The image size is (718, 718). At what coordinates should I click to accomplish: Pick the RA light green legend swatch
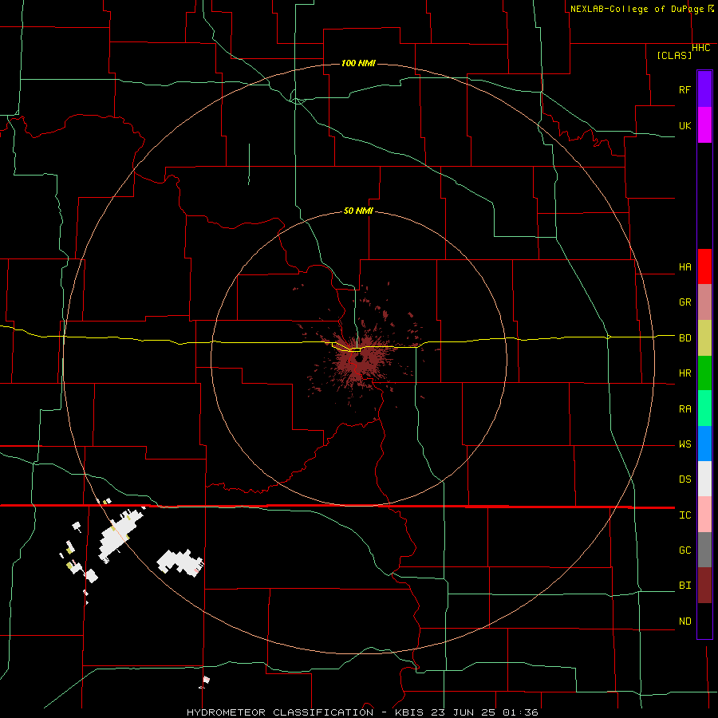point(704,408)
